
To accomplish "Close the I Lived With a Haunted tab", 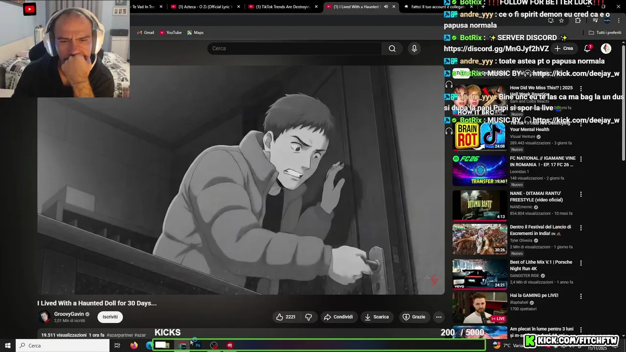I will (394, 7).
